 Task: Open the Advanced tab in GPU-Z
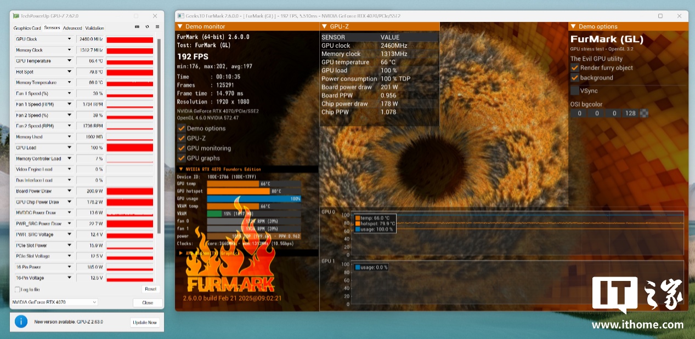pyautogui.click(x=72, y=28)
